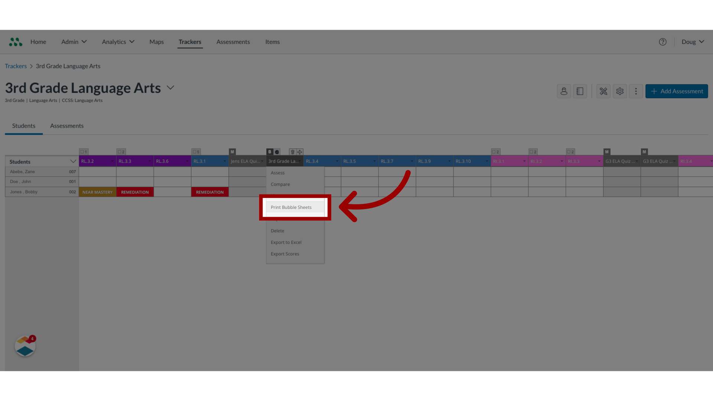Select the Assessments tab
Screen dimensions: 713x401
(x=66, y=125)
